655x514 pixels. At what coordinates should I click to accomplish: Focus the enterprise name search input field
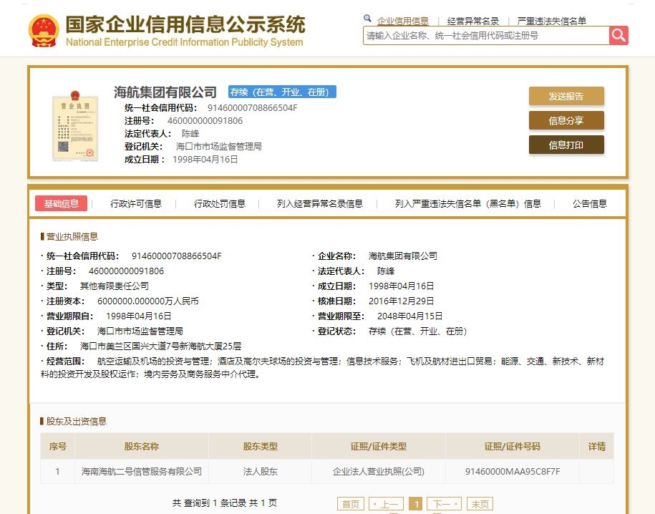click(486, 36)
